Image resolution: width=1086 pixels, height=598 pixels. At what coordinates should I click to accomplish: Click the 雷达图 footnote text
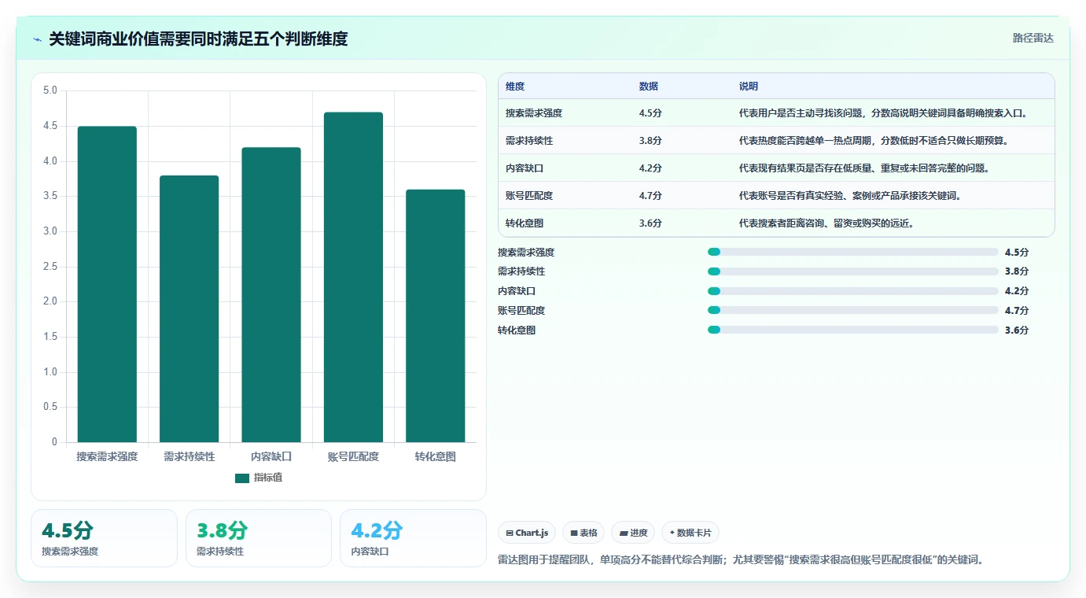741,560
